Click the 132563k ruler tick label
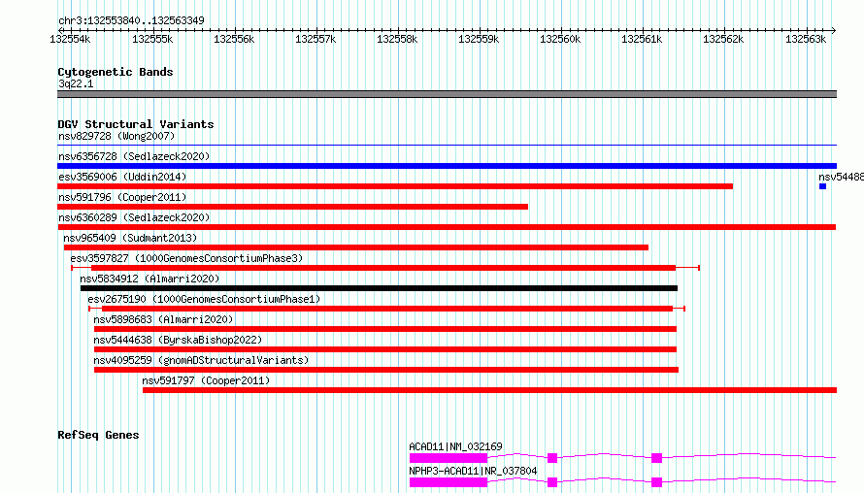 click(x=805, y=39)
